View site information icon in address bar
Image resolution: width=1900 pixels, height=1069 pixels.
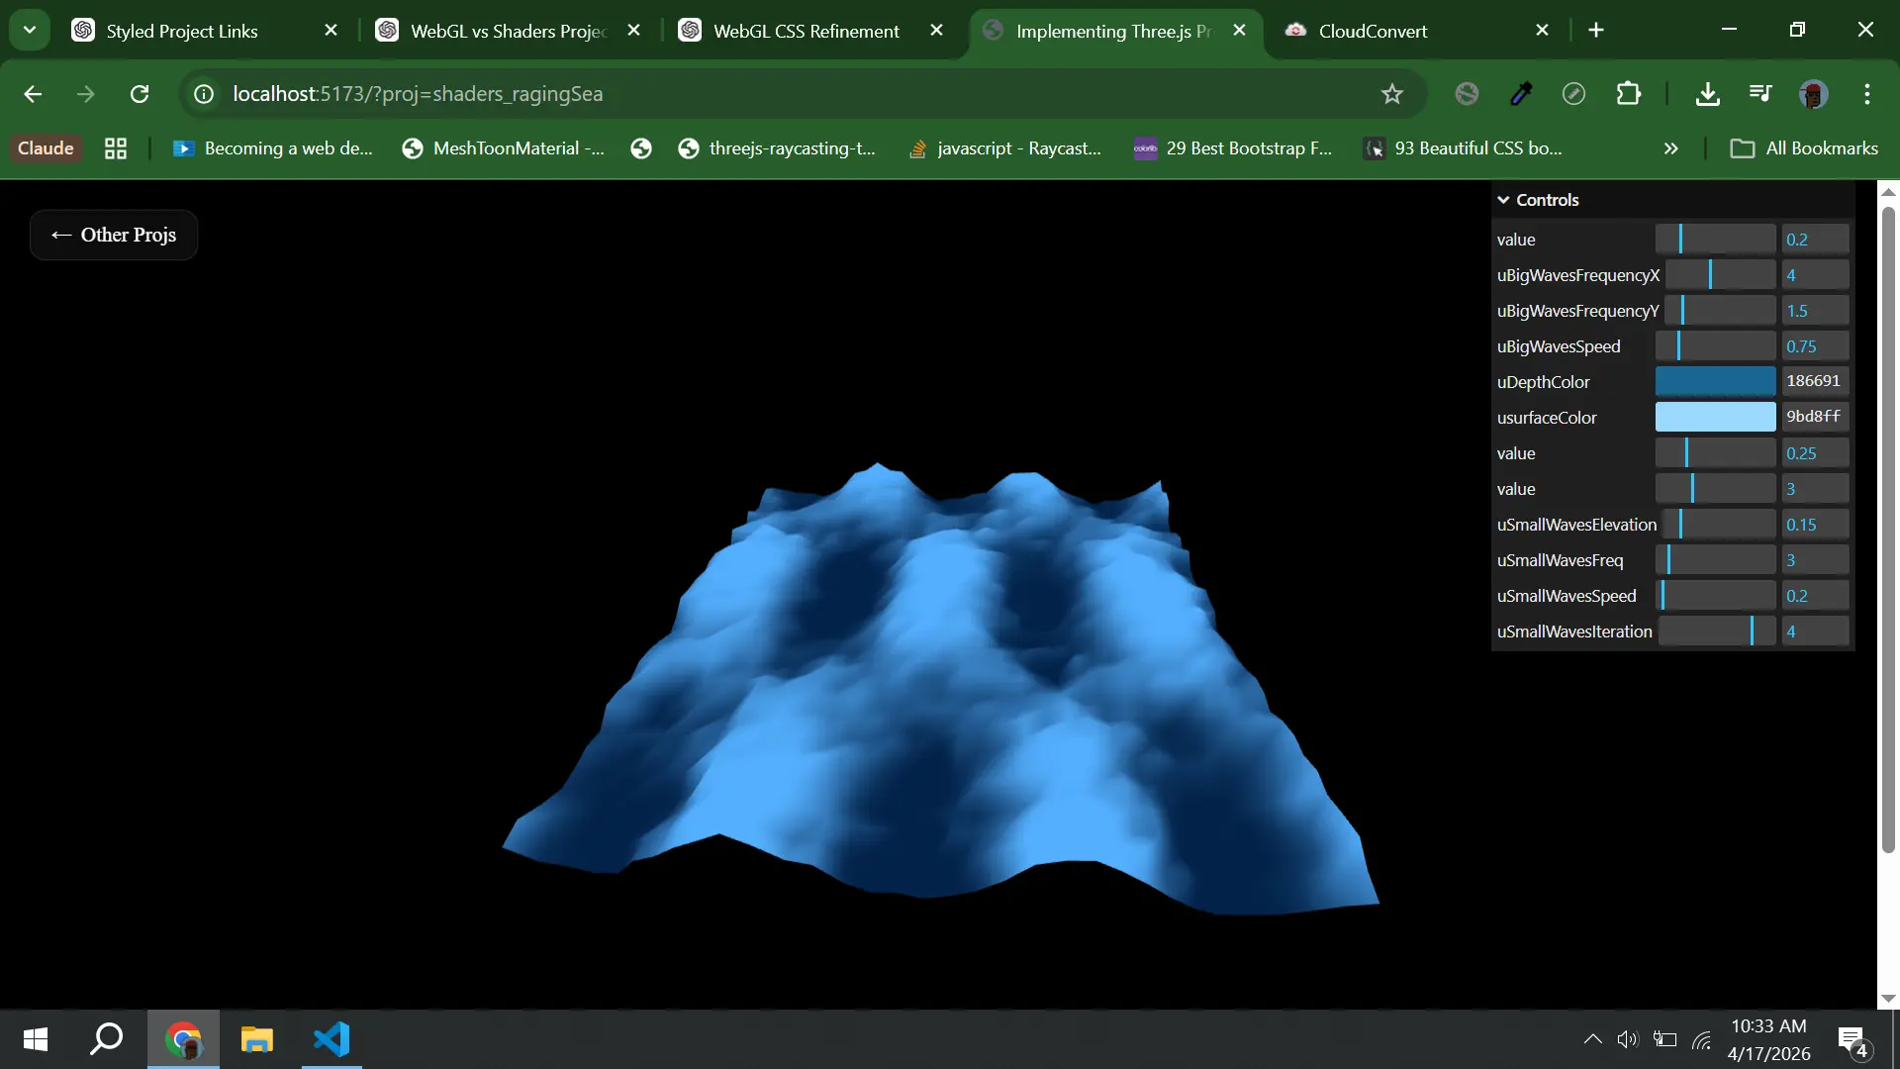coord(204,94)
